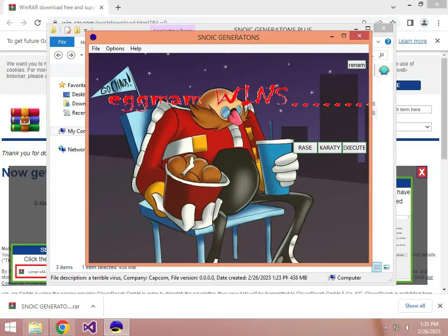The width and height of the screenshot is (448, 336).
Task: Select My Computer in the Explorer navigation pane
Action: click(72, 131)
